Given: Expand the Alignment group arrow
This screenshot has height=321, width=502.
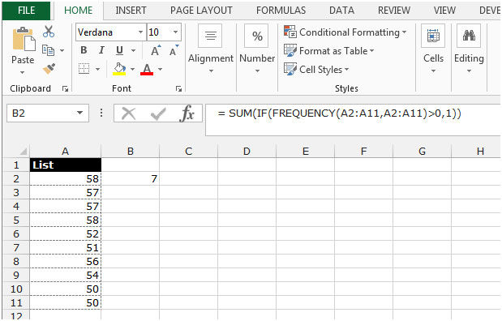Looking at the screenshot, I should click(211, 71).
